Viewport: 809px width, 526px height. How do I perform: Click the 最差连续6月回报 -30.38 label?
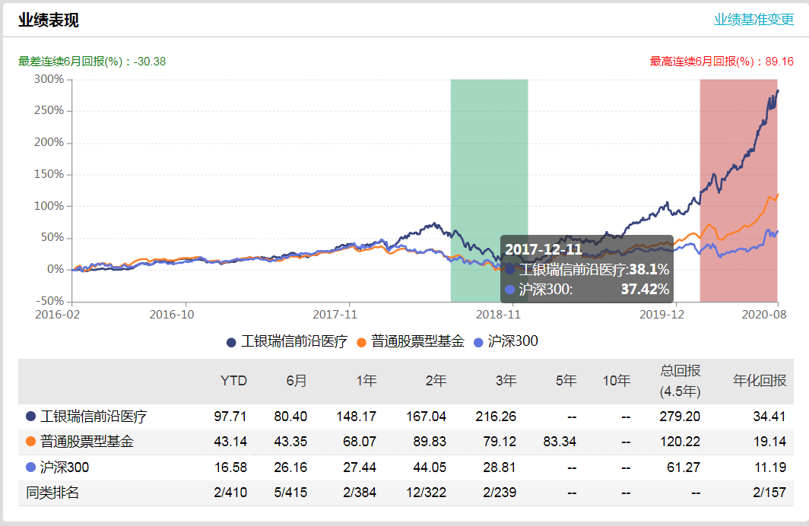point(92,62)
